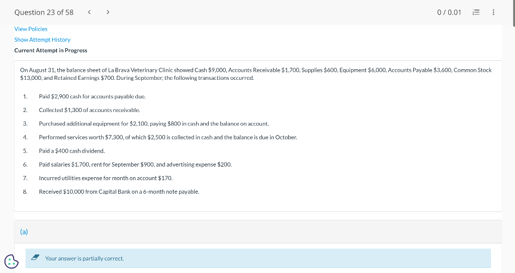Click the Question 23 of 58 heading

point(44,13)
